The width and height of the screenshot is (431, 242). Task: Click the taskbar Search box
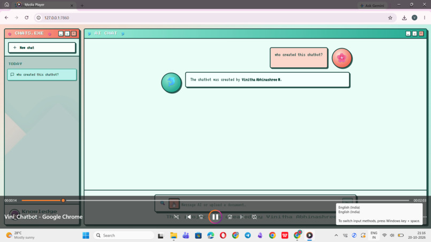124,236
